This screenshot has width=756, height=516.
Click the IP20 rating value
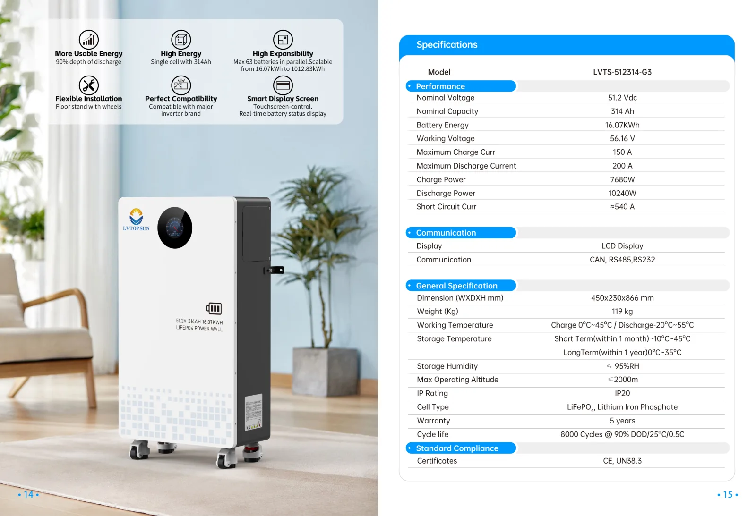tap(622, 393)
